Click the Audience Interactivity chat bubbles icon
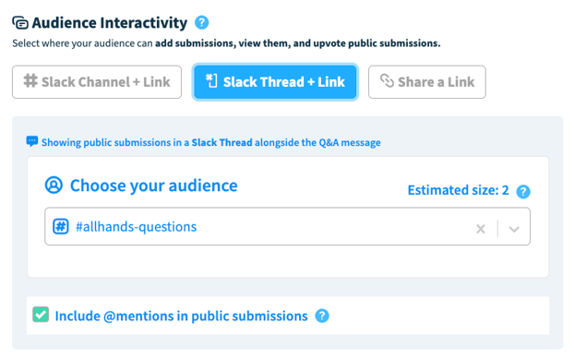This screenshot has height=360, width=574. 20,23
